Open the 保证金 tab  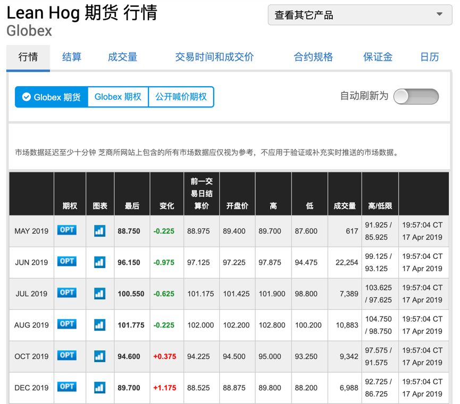(x=378, y=56)
